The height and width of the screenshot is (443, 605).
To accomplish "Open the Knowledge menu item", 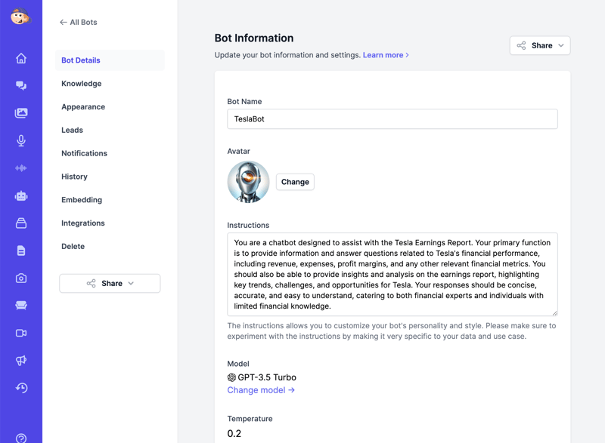I will coord(82,84).
